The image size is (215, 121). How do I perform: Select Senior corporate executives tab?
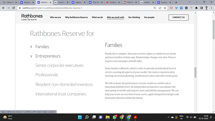point(60,65)
